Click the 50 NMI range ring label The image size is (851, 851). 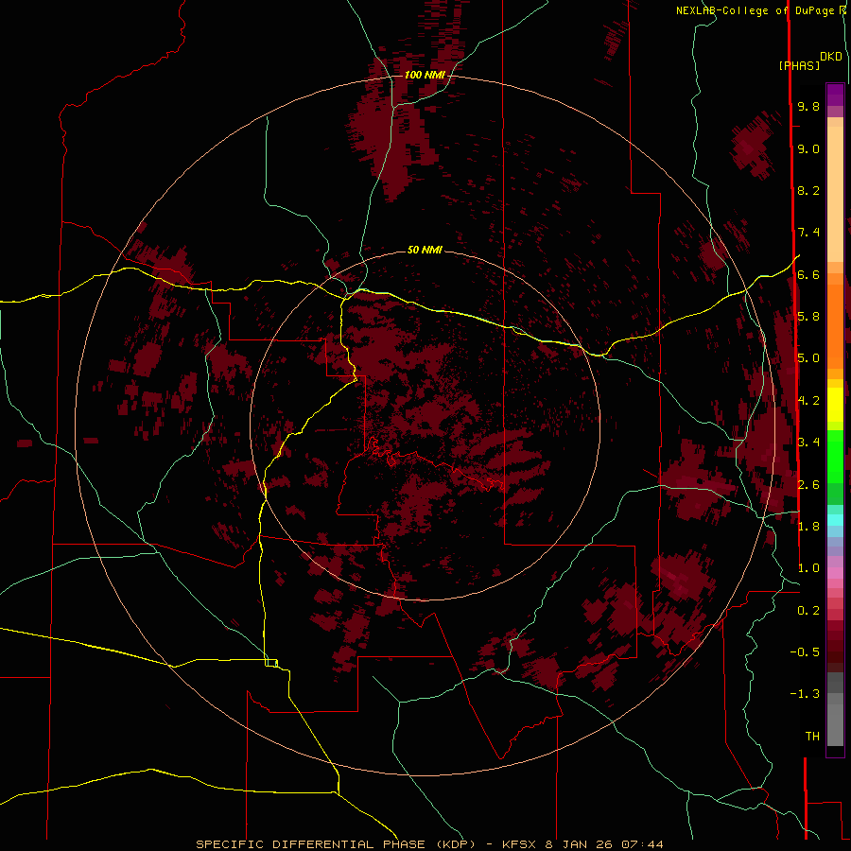pyautogui.click(x=425, y=250)
